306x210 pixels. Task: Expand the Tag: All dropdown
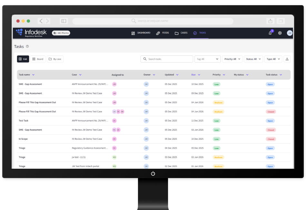(x=207, y=59)
